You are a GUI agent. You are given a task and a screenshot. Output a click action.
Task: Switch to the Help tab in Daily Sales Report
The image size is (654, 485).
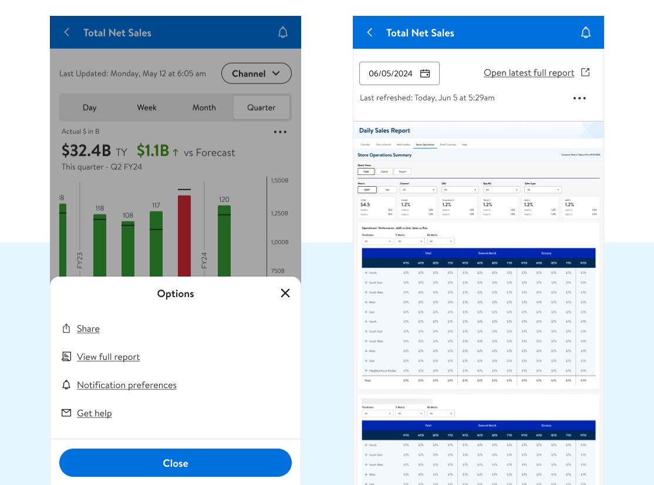coord(464,144)
